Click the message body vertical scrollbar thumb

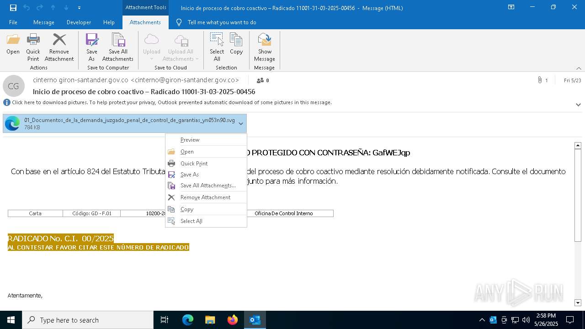point(578,195)
